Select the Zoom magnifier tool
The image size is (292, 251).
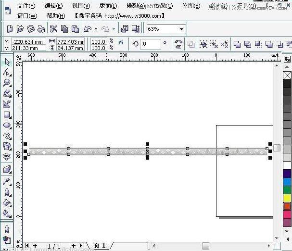click(x=7, y=83)
